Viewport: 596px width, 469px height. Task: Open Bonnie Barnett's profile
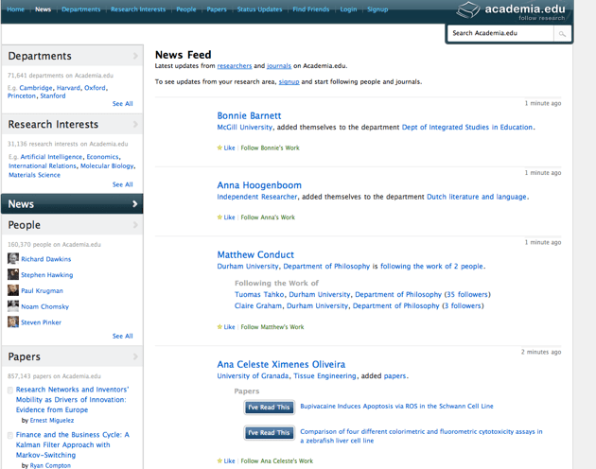pyautogui.click(x=249, y=115)
